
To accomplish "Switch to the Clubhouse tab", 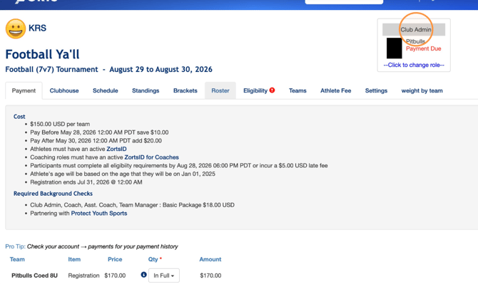I will [64, 90].
